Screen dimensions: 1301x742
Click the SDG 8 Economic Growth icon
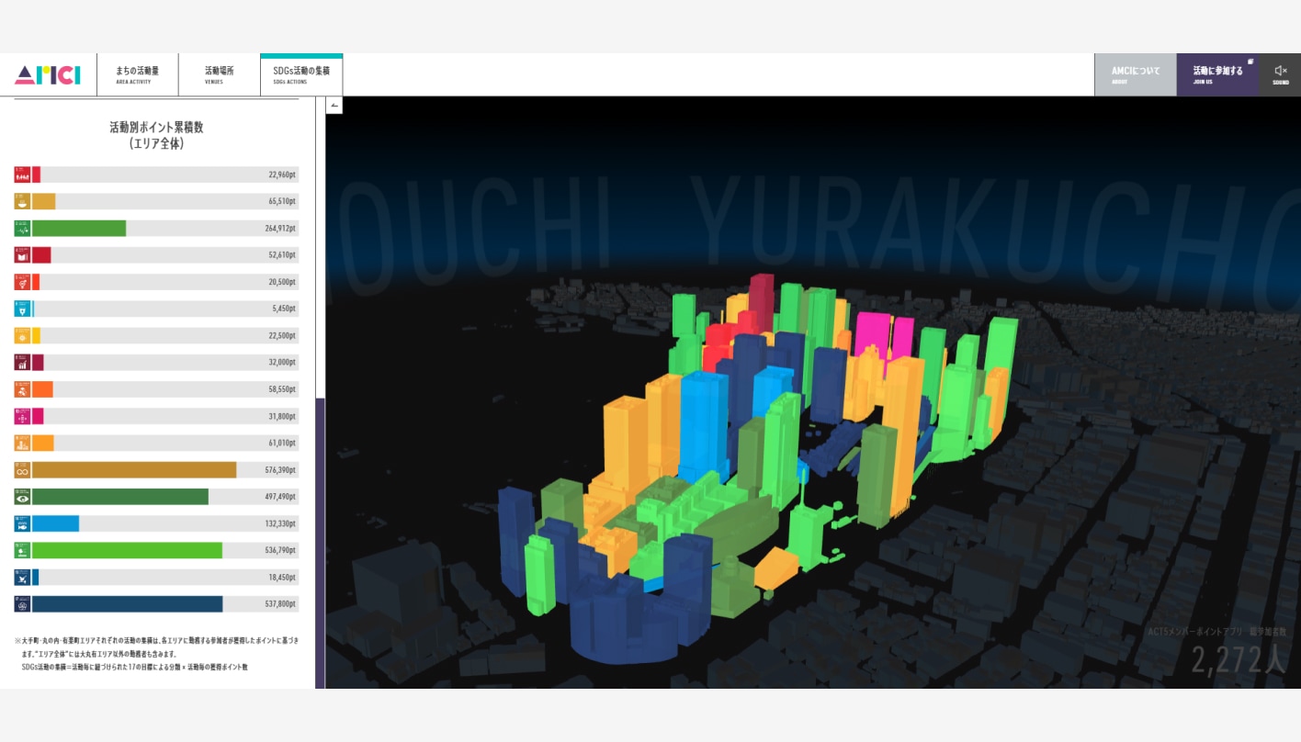pyautogui.click(x=22, y=363)
